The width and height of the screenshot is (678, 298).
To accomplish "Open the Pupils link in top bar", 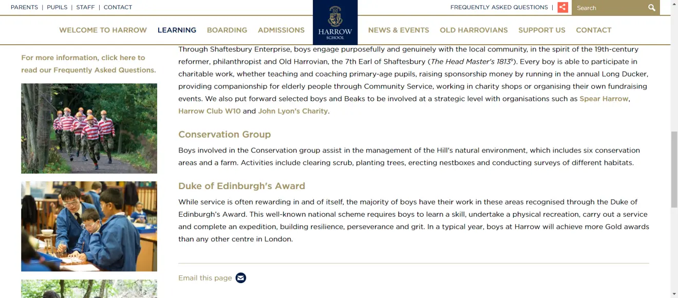I will [x=57, y=7].
